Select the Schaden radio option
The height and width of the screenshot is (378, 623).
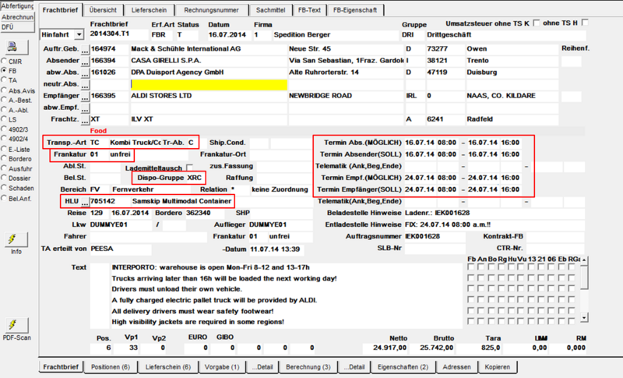(4, 188)
